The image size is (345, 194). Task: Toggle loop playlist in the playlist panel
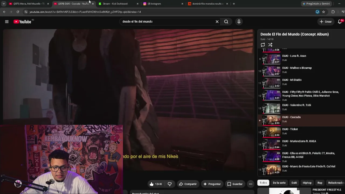[x=263, y=45]
